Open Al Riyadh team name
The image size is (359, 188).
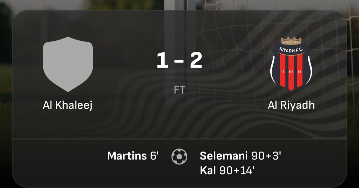tap(291, 105)
